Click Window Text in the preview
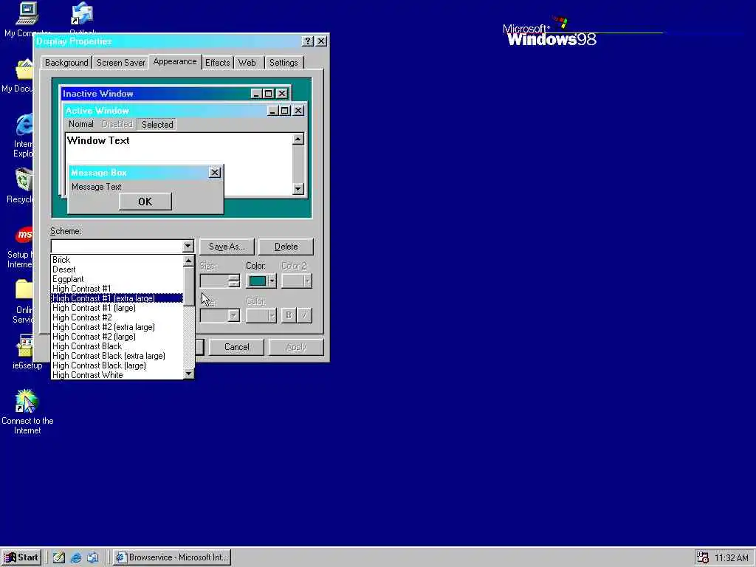Screen dimensions: 756x567 (x=98, y=141)
